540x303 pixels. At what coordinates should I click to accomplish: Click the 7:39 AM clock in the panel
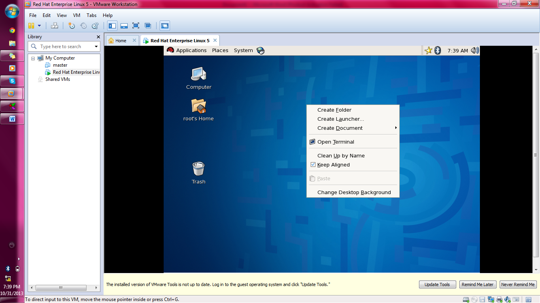point(457,50)
